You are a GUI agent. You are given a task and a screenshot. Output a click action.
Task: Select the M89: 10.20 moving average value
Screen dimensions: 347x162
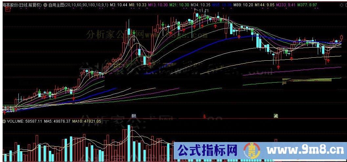click(x=243, y=5)
